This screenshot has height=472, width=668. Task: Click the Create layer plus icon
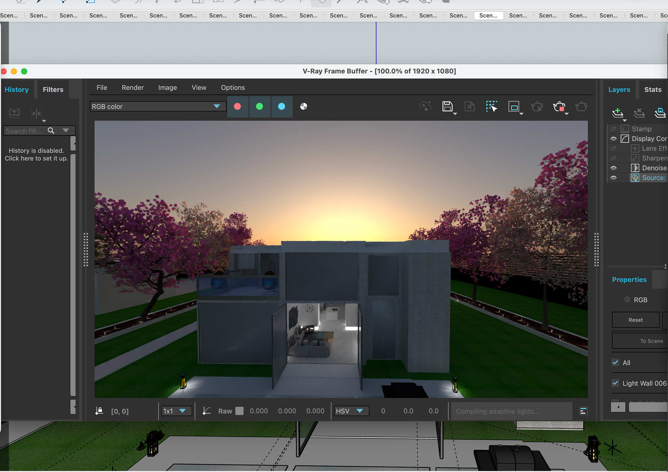tap(618, 112)
